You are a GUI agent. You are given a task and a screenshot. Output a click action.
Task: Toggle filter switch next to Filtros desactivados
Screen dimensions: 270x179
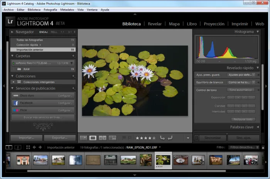point(263,148)
